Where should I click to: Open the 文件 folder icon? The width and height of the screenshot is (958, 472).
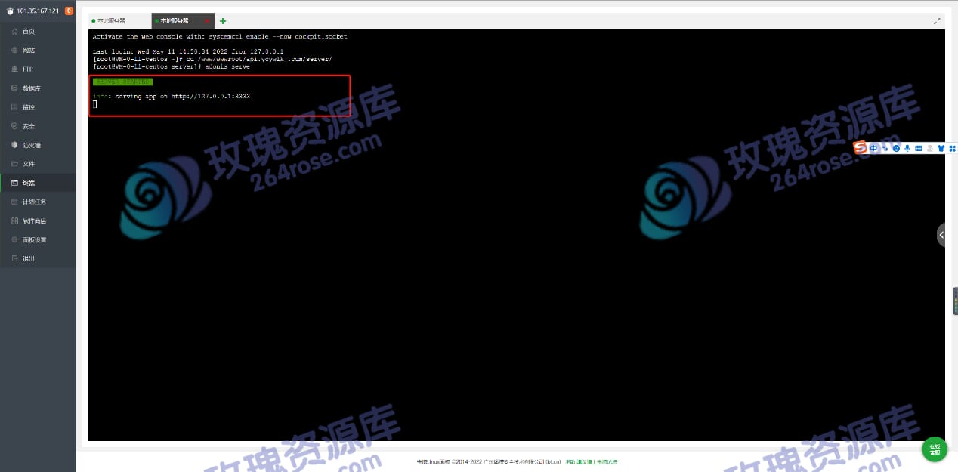(x=14, y=164)
